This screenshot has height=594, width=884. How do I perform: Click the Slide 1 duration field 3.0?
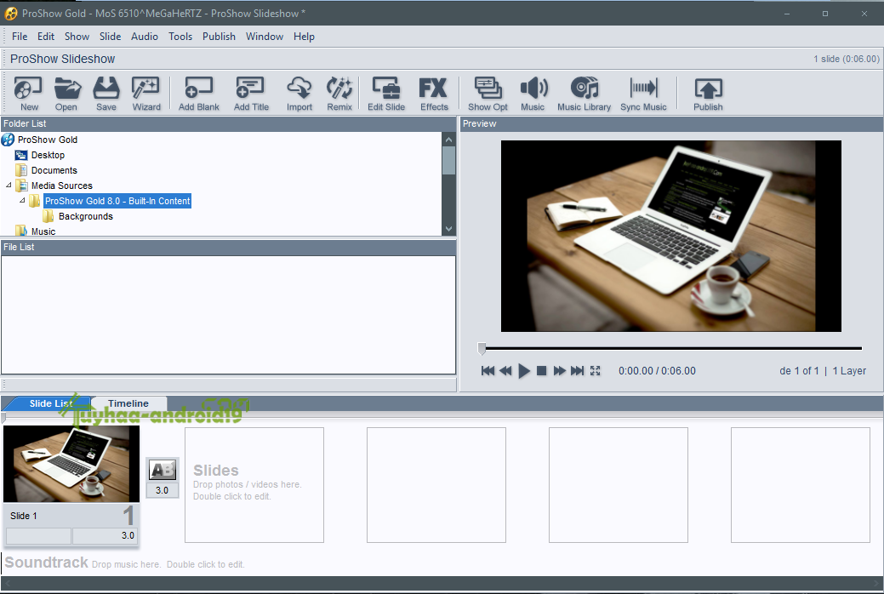(105, 535)
